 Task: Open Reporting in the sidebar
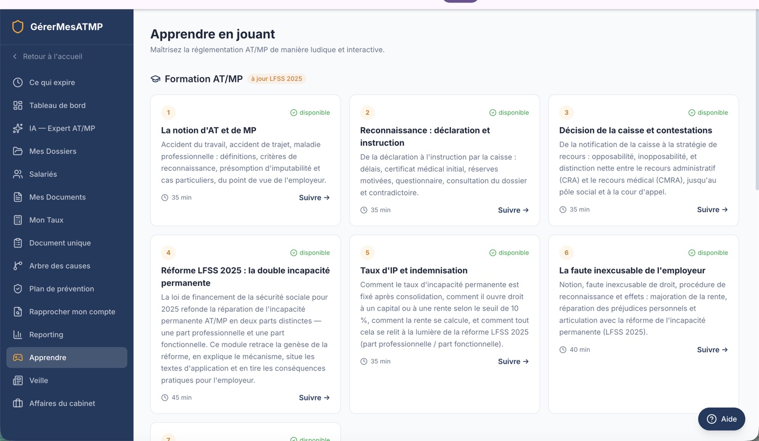coord(67,335)
